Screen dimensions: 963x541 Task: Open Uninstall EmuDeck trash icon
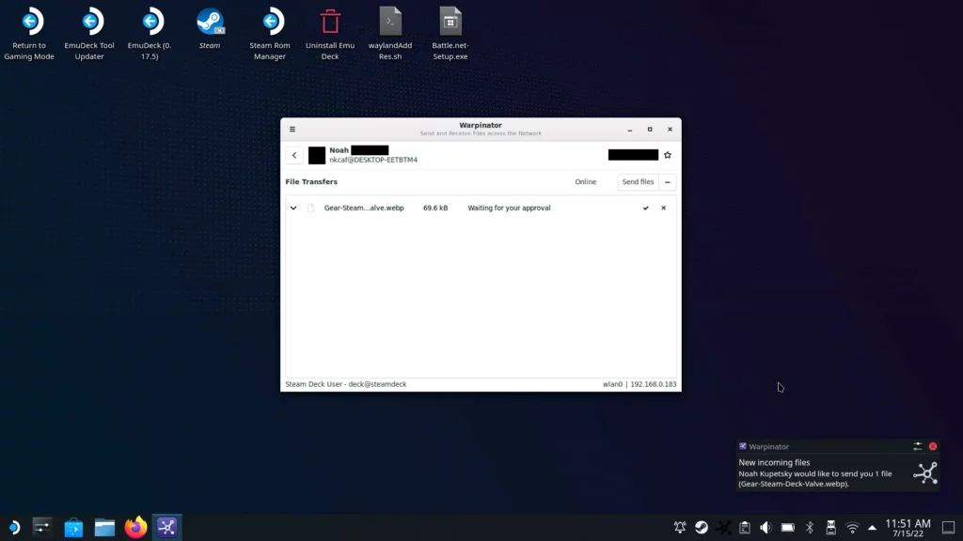click(330, 34)
